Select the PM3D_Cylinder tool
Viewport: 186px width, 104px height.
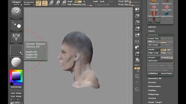[x=154, y=14]
